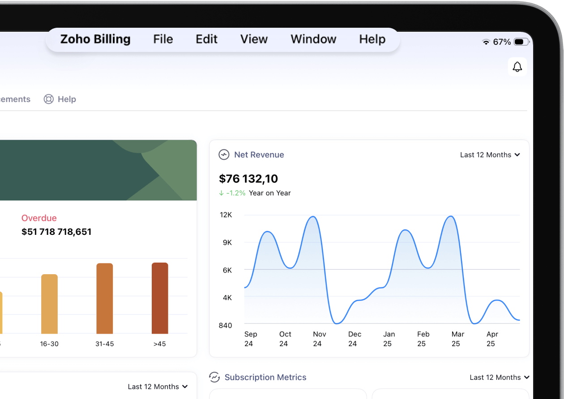Click the Net Revenue pulse icon
Viewport: 564px width, 399px height.
point(224,155)
